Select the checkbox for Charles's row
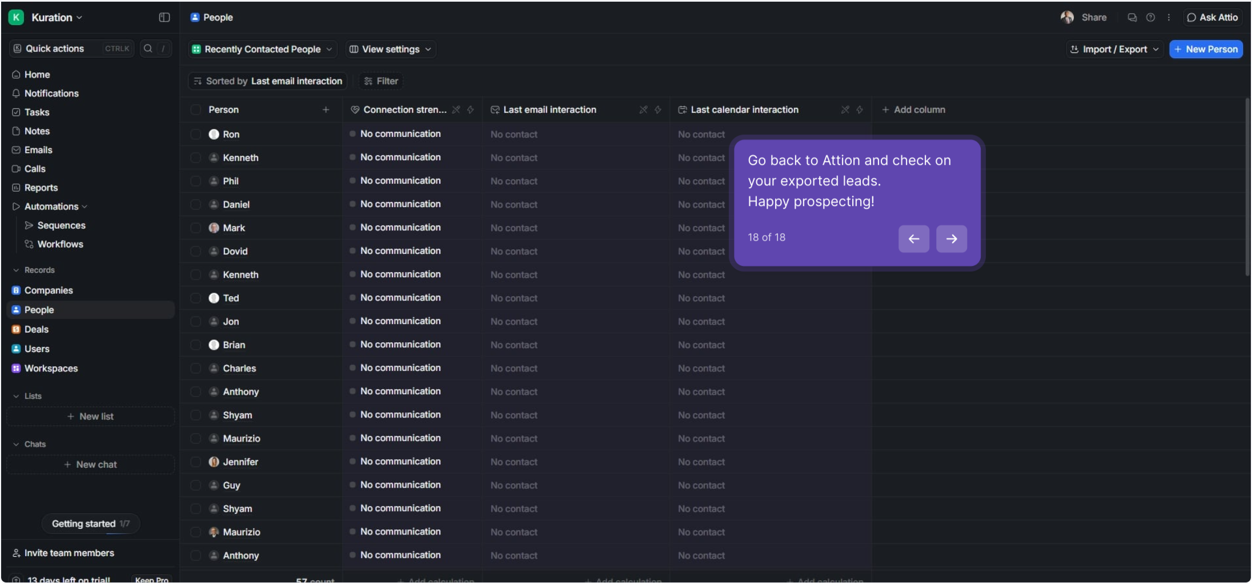The height and width of the screenshot is (583, 1252). [195, 368]
